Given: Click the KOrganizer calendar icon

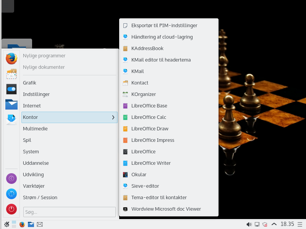Looking at the screenshot, I should click(125, 94).
